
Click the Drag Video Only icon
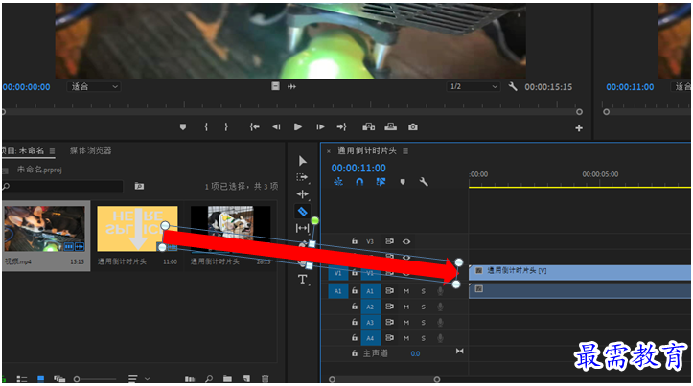click(x=275, y=86)
